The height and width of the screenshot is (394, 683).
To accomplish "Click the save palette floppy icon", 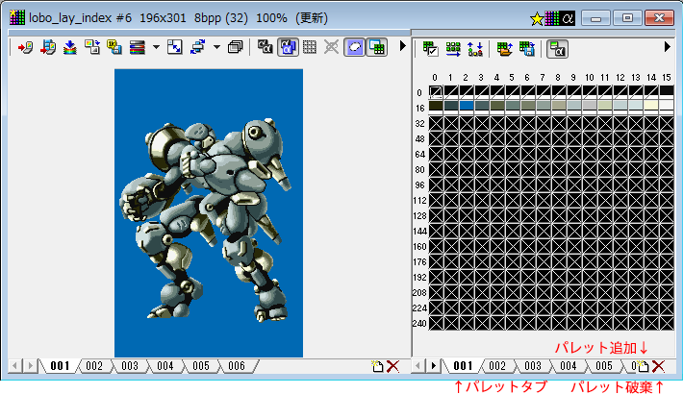I will coord(527,49).
